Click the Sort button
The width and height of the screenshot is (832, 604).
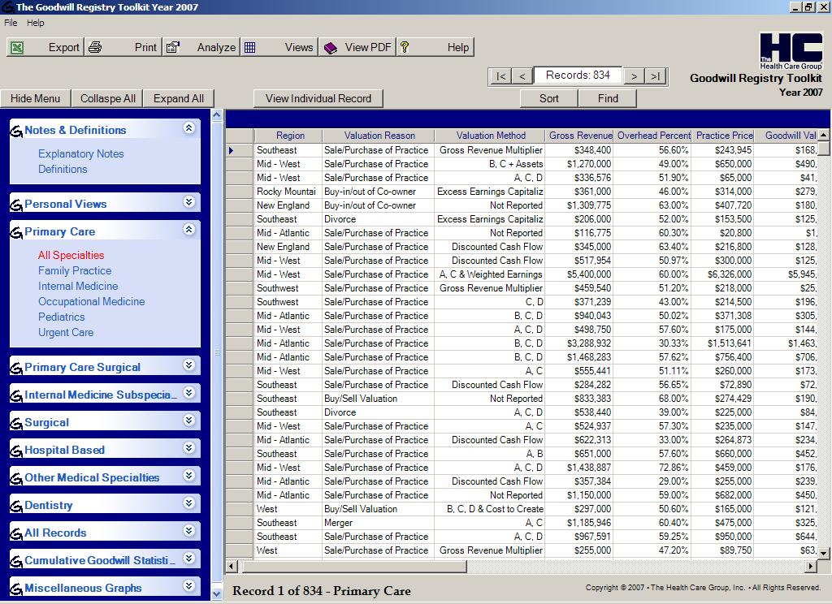pyautogui.click(x=548, y=98)
